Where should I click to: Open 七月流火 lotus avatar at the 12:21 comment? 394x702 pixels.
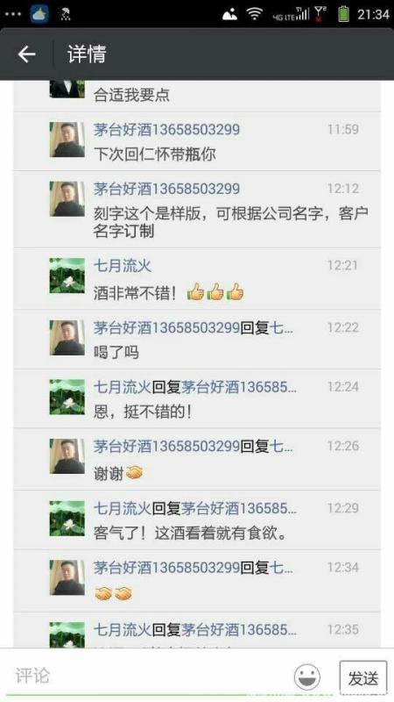(67, 276)
